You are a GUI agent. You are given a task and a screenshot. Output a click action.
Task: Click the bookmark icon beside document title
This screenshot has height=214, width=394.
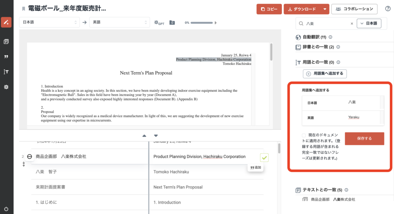23,9
